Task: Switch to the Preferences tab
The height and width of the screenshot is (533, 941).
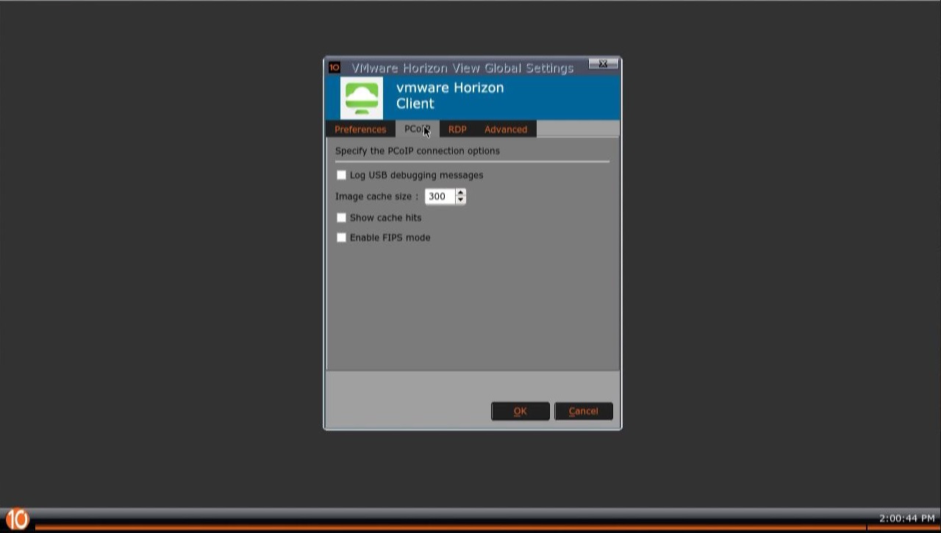Action: (360, 129)
